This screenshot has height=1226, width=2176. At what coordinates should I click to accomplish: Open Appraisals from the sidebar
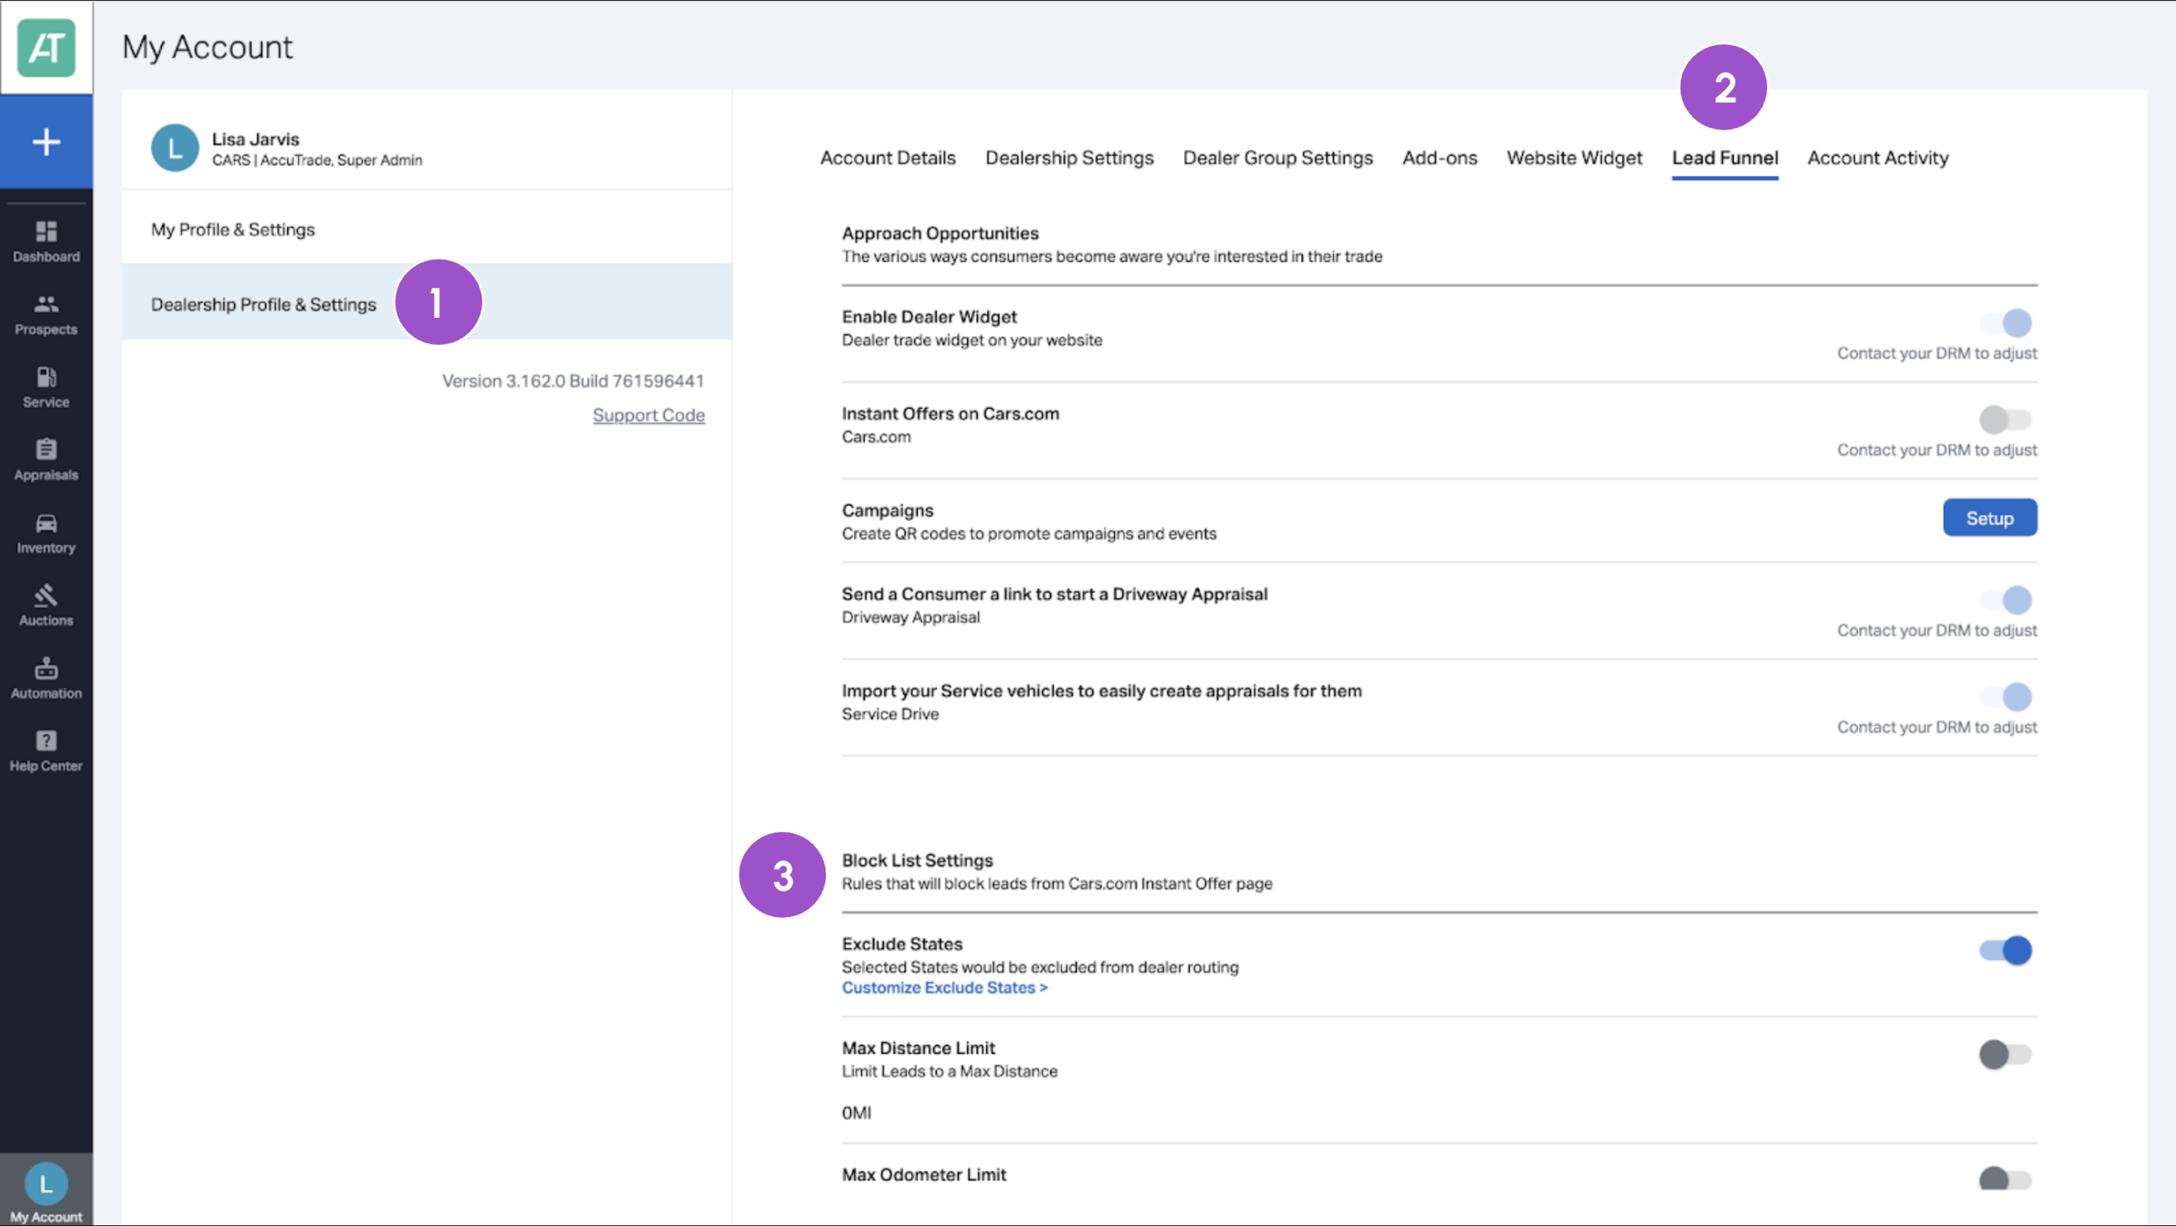[46, 460]
